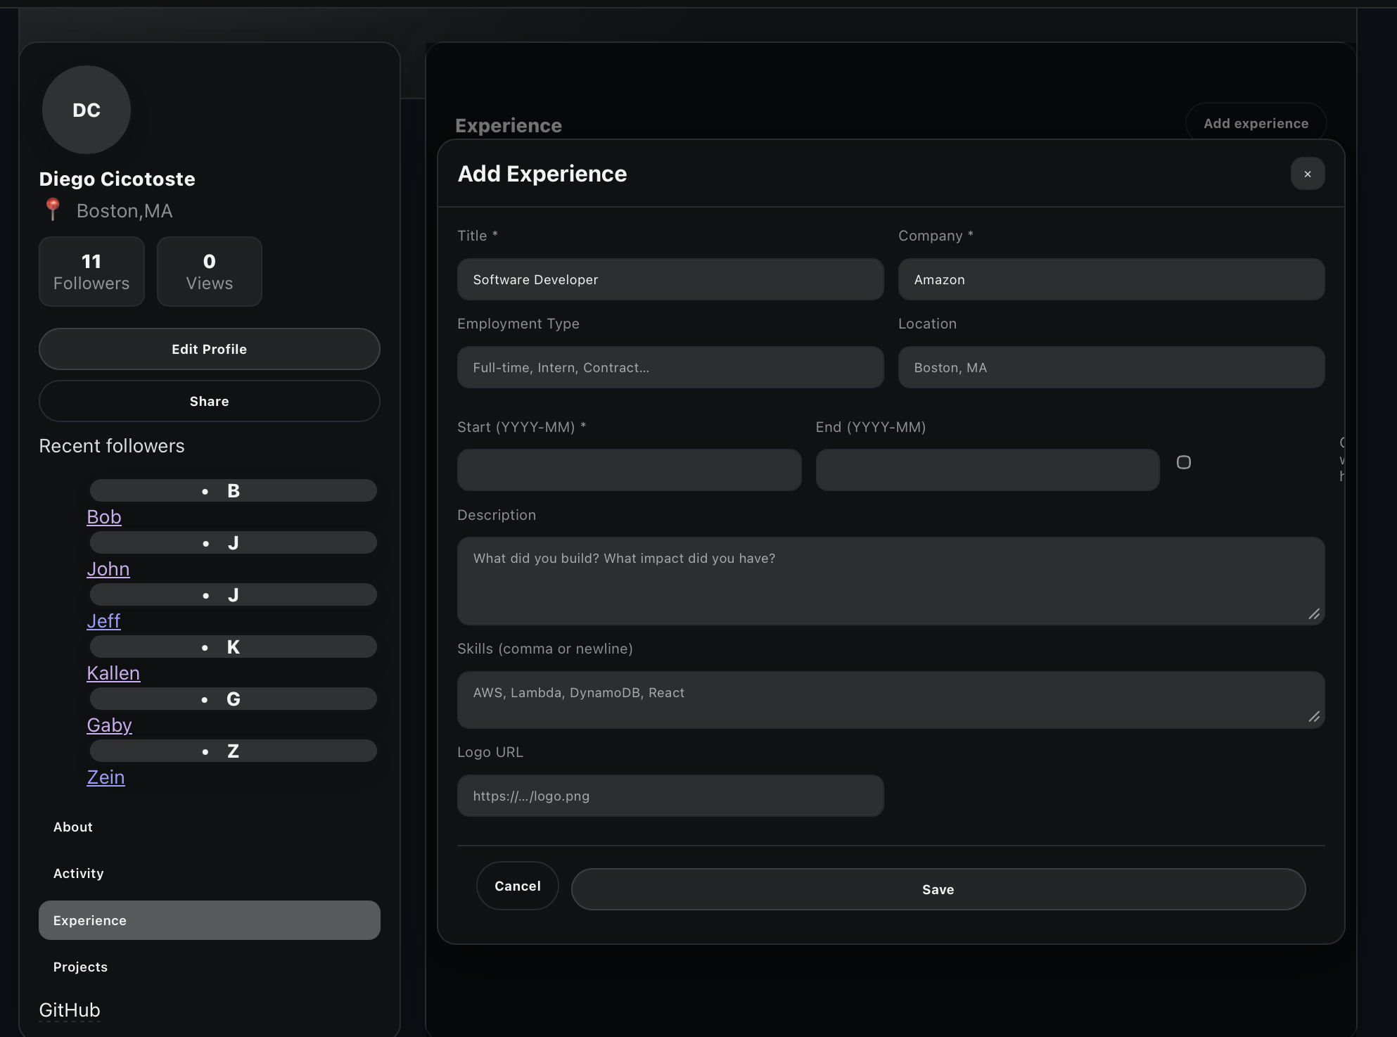Click the Employment Type field
Screen dimensions: 1397x1037
click(x=670, y=368)
